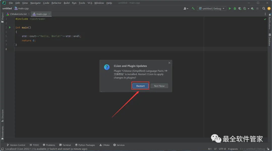Image resolution: width=272 pixels, height=151 pixels.
Task: Open the Problems tool window
Action: 49,145
